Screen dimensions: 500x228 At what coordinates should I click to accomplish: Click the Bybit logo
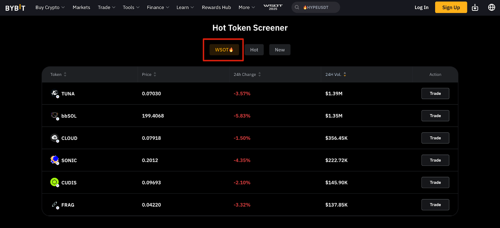coord(15,8)
